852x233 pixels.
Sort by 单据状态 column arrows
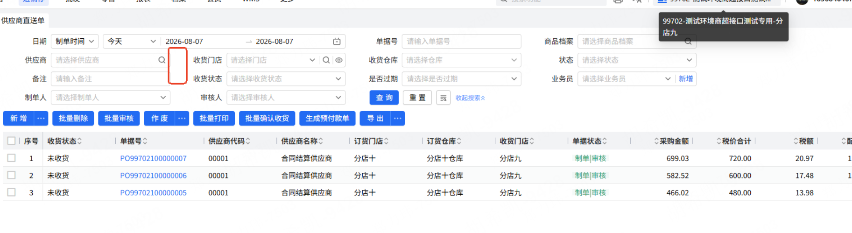605,141
